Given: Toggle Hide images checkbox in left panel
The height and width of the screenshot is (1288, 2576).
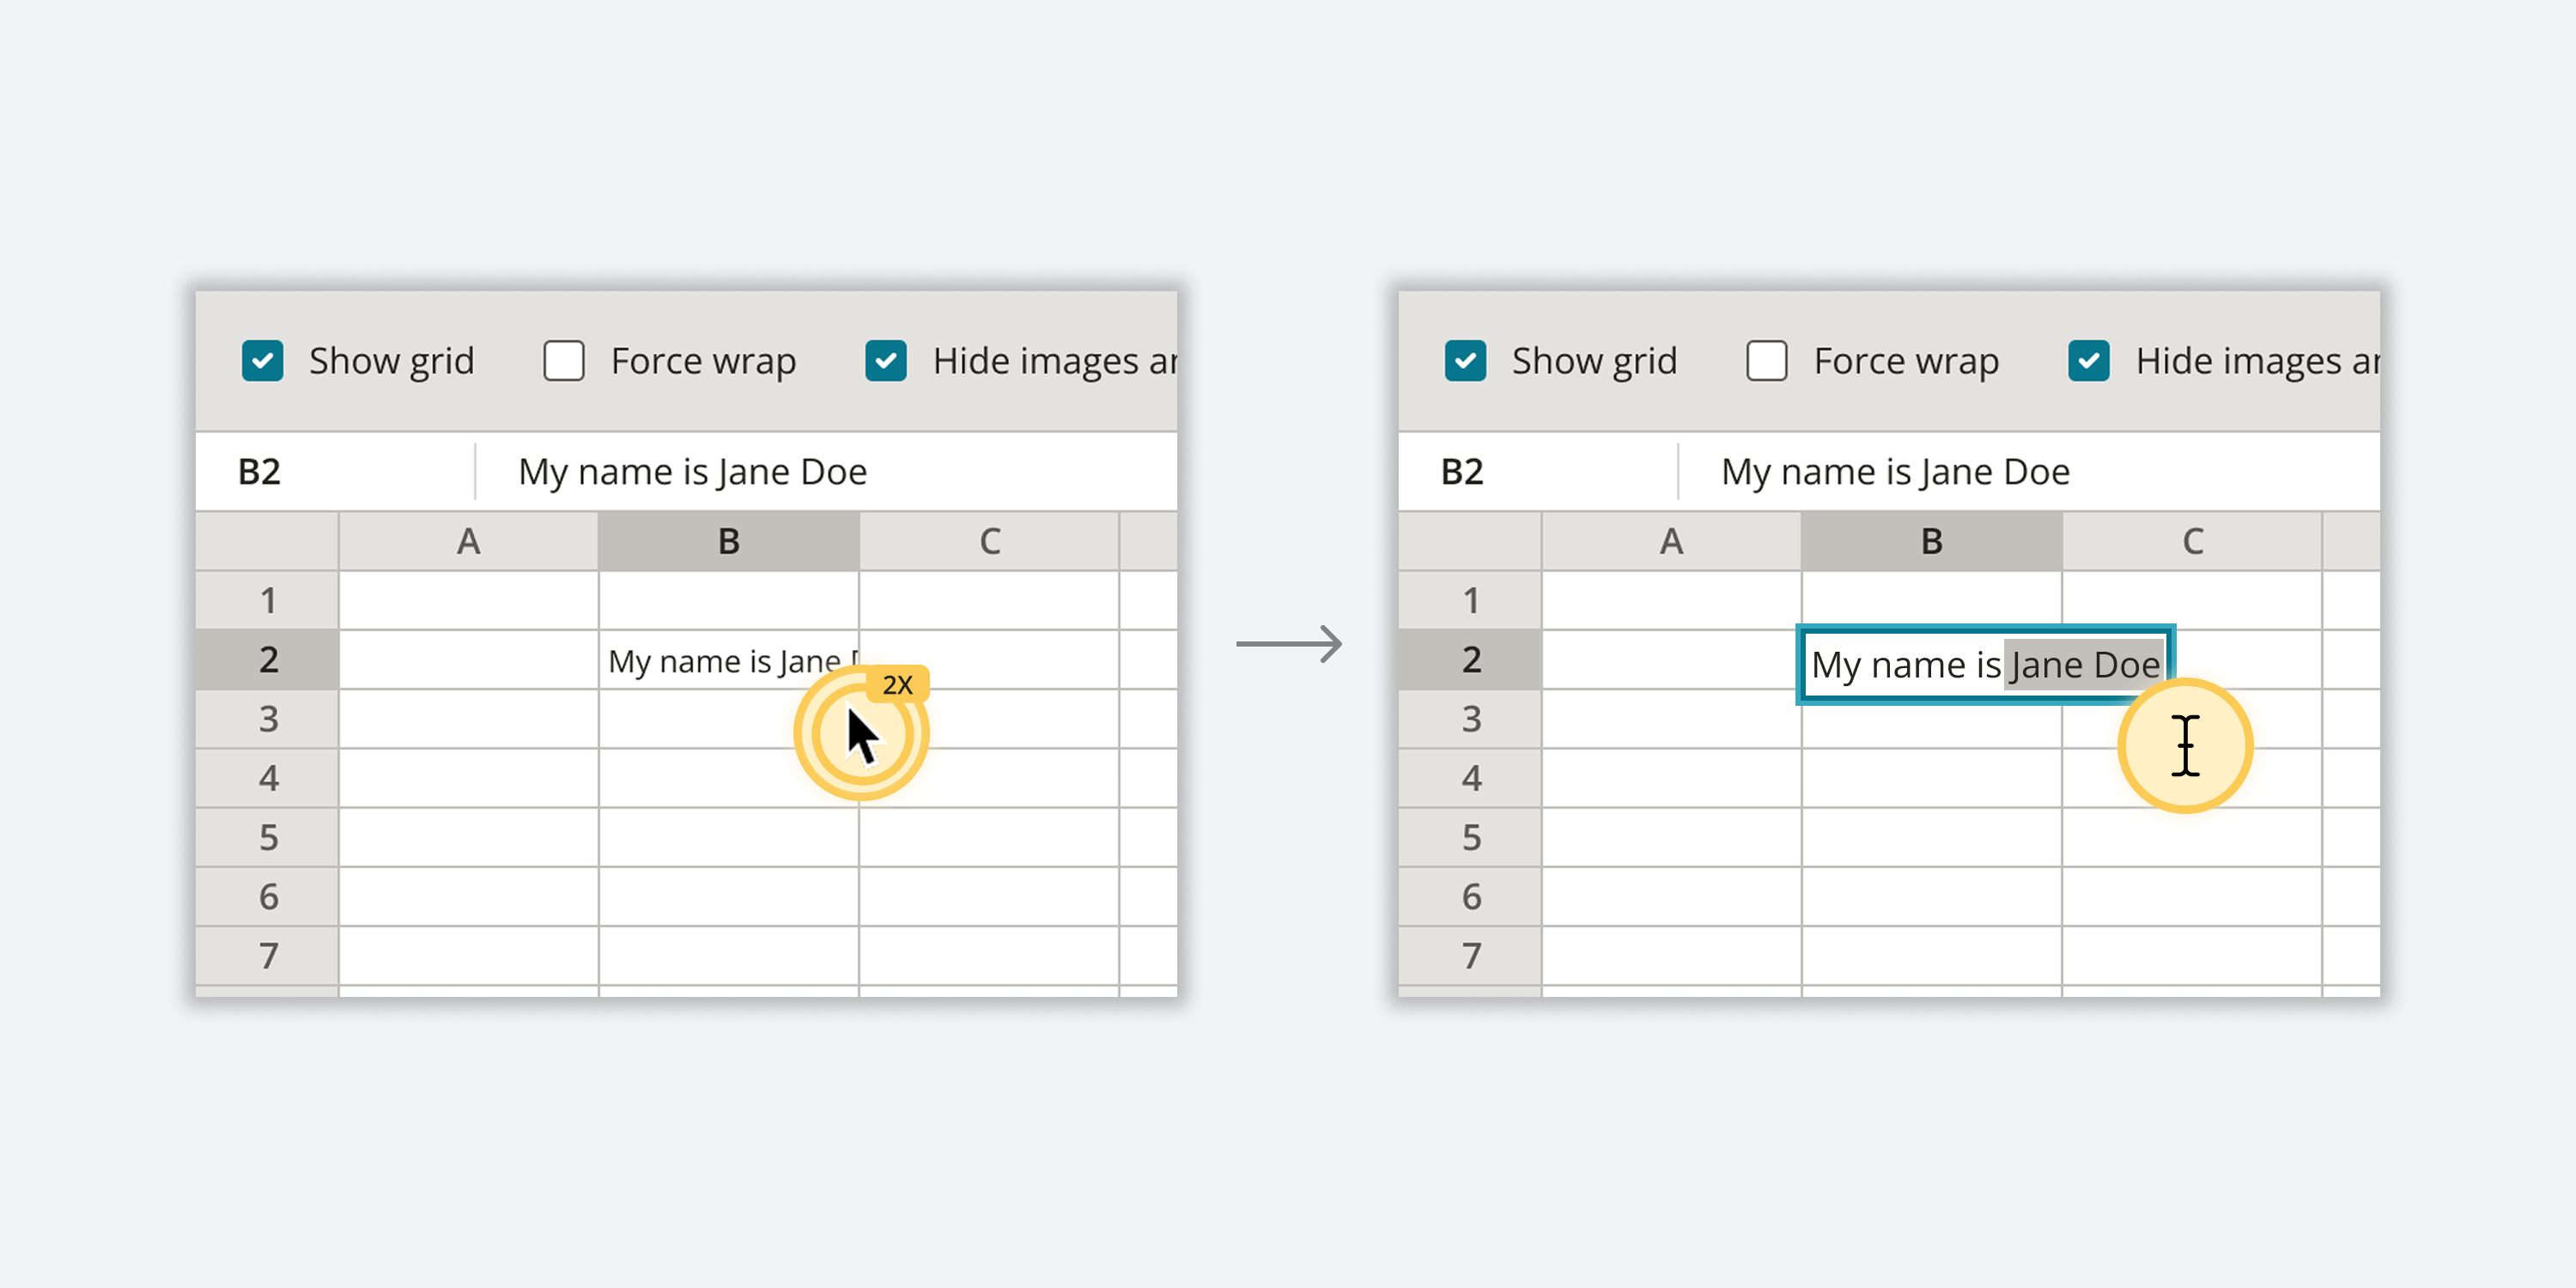Looking at the screenshot, I should (x=886, y=361).
